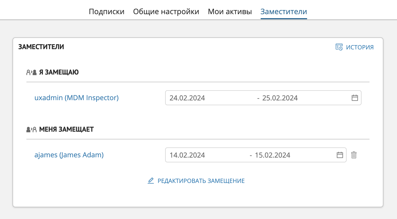Viewport: 397px width, 219px height.
Task: Click the МЕНЯ ЗАМЕЩАЕТ section heading
Action: (x=66, y=130)
